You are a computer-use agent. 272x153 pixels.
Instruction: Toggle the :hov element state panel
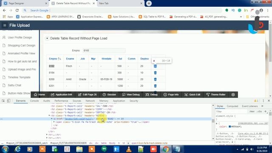click(x=252, y=111)
